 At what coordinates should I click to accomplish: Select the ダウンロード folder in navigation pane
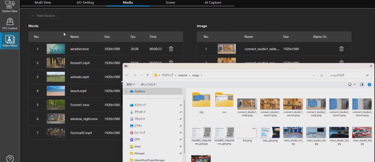[140, 112]
